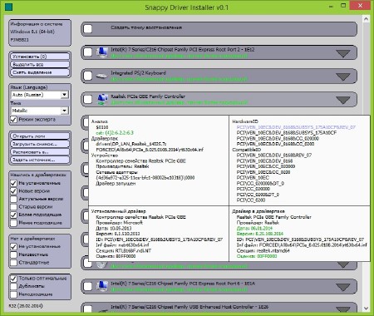
Task: Toggle Более подходящие filter checkbox
Action: pyautogui.click(x=13, y=215)
